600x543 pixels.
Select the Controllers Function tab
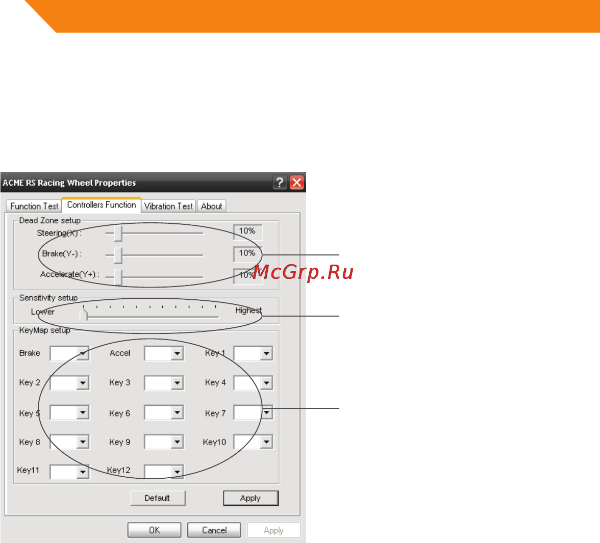pos(102,205)
